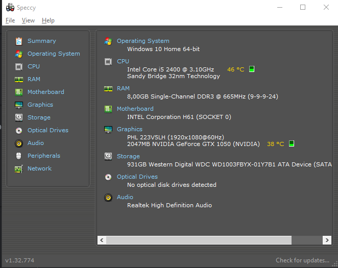Click the Operating System heading link in summary

(x=143, y=41)
